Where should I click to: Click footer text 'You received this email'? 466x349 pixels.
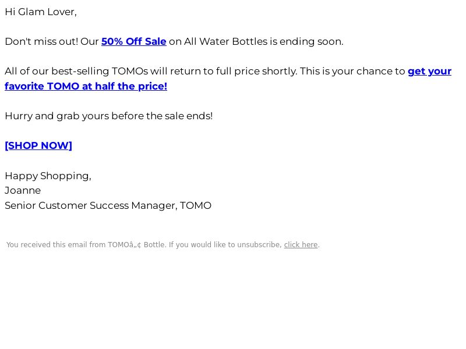coord(47,245)
